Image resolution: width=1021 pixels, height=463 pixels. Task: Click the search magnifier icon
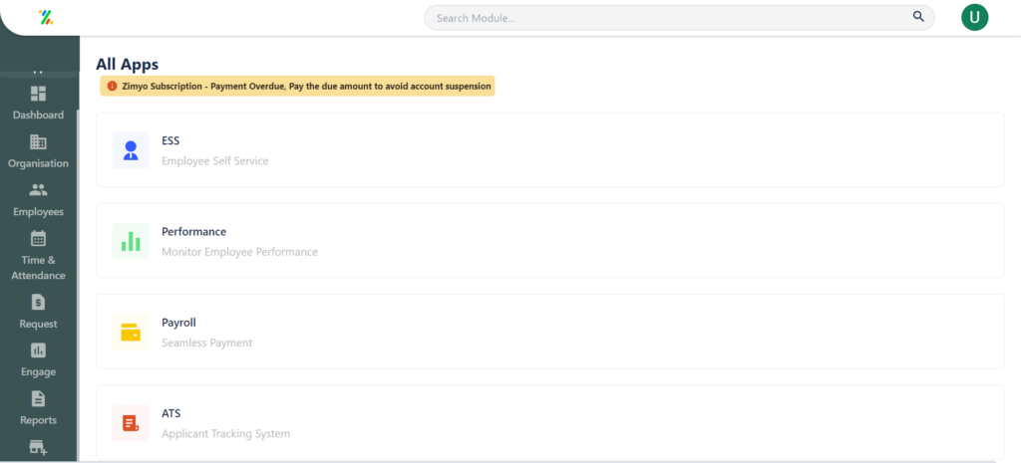(x=918, y=17)
